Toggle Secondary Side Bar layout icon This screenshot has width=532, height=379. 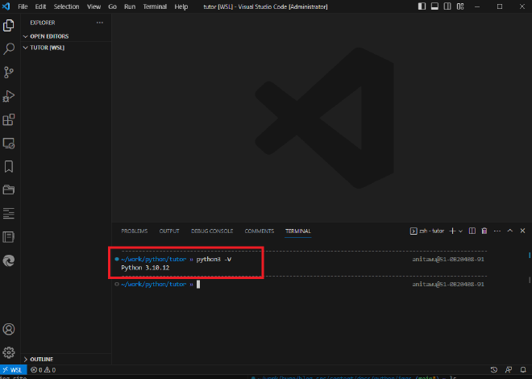447,6
